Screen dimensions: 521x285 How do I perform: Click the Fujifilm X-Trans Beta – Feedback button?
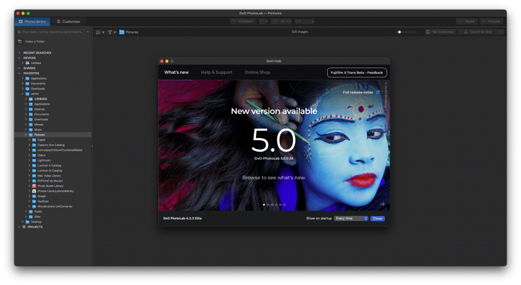point(357,73)
